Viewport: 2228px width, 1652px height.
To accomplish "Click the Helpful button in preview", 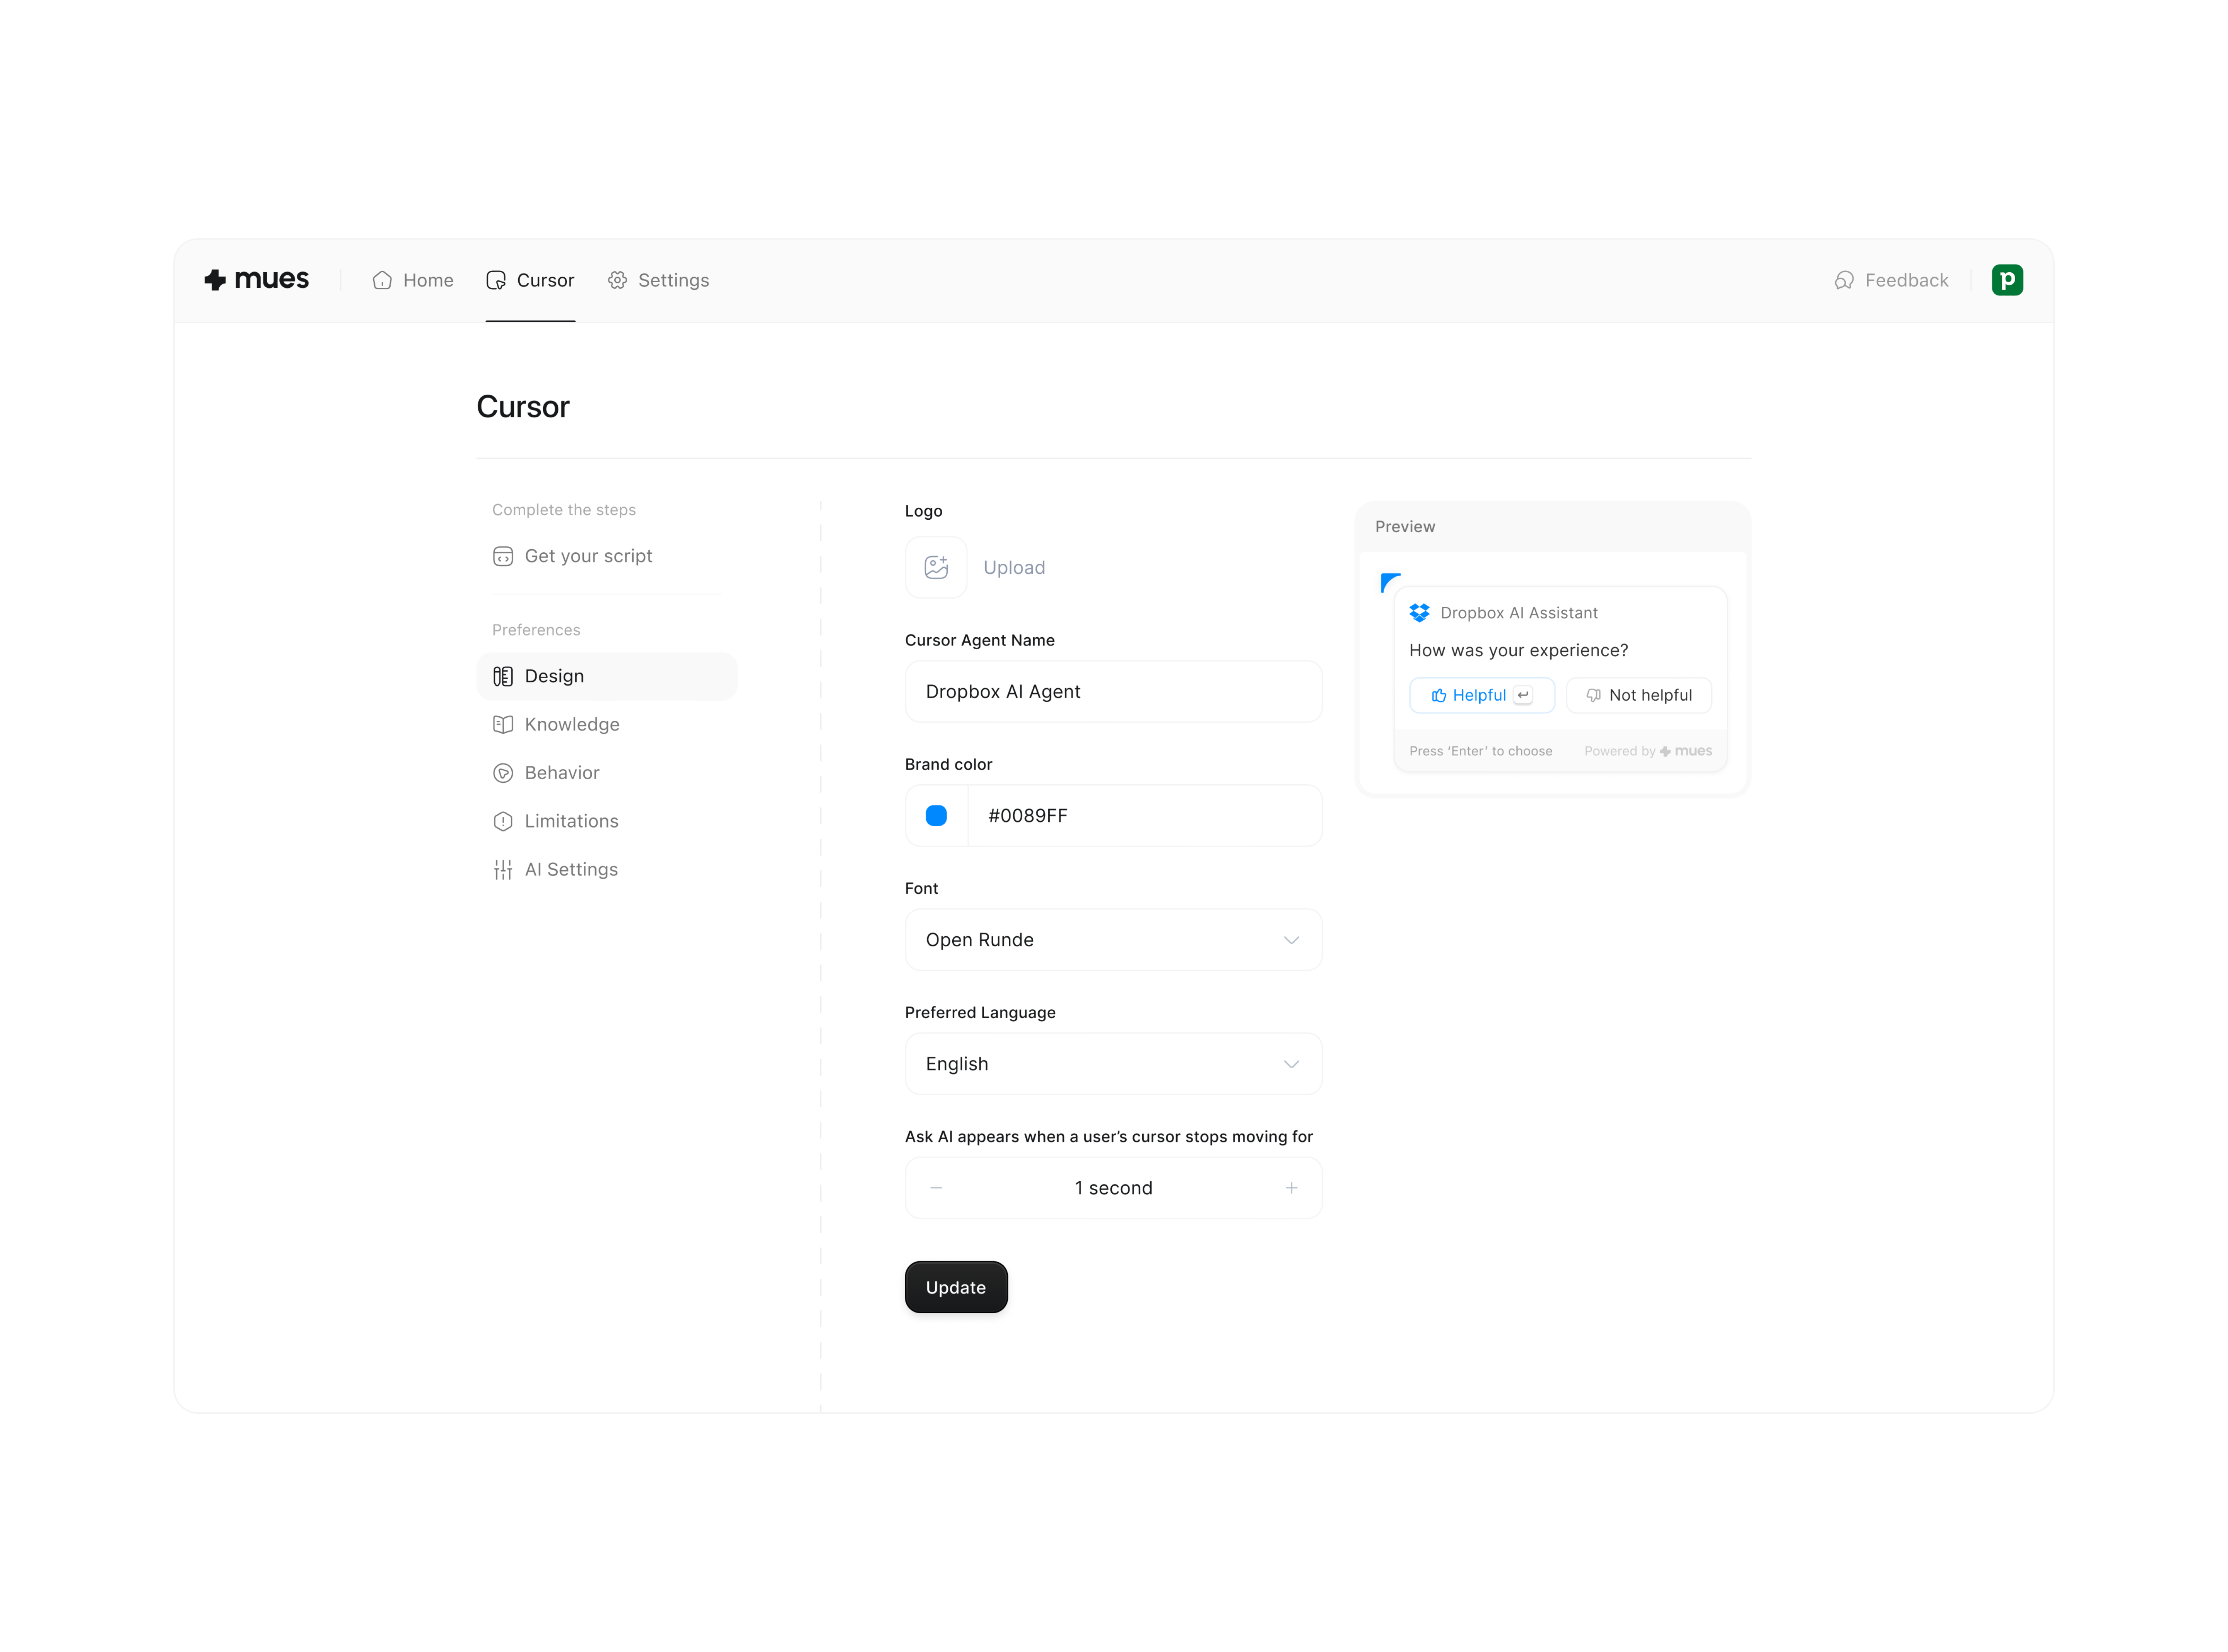I will pos(1481,695).
